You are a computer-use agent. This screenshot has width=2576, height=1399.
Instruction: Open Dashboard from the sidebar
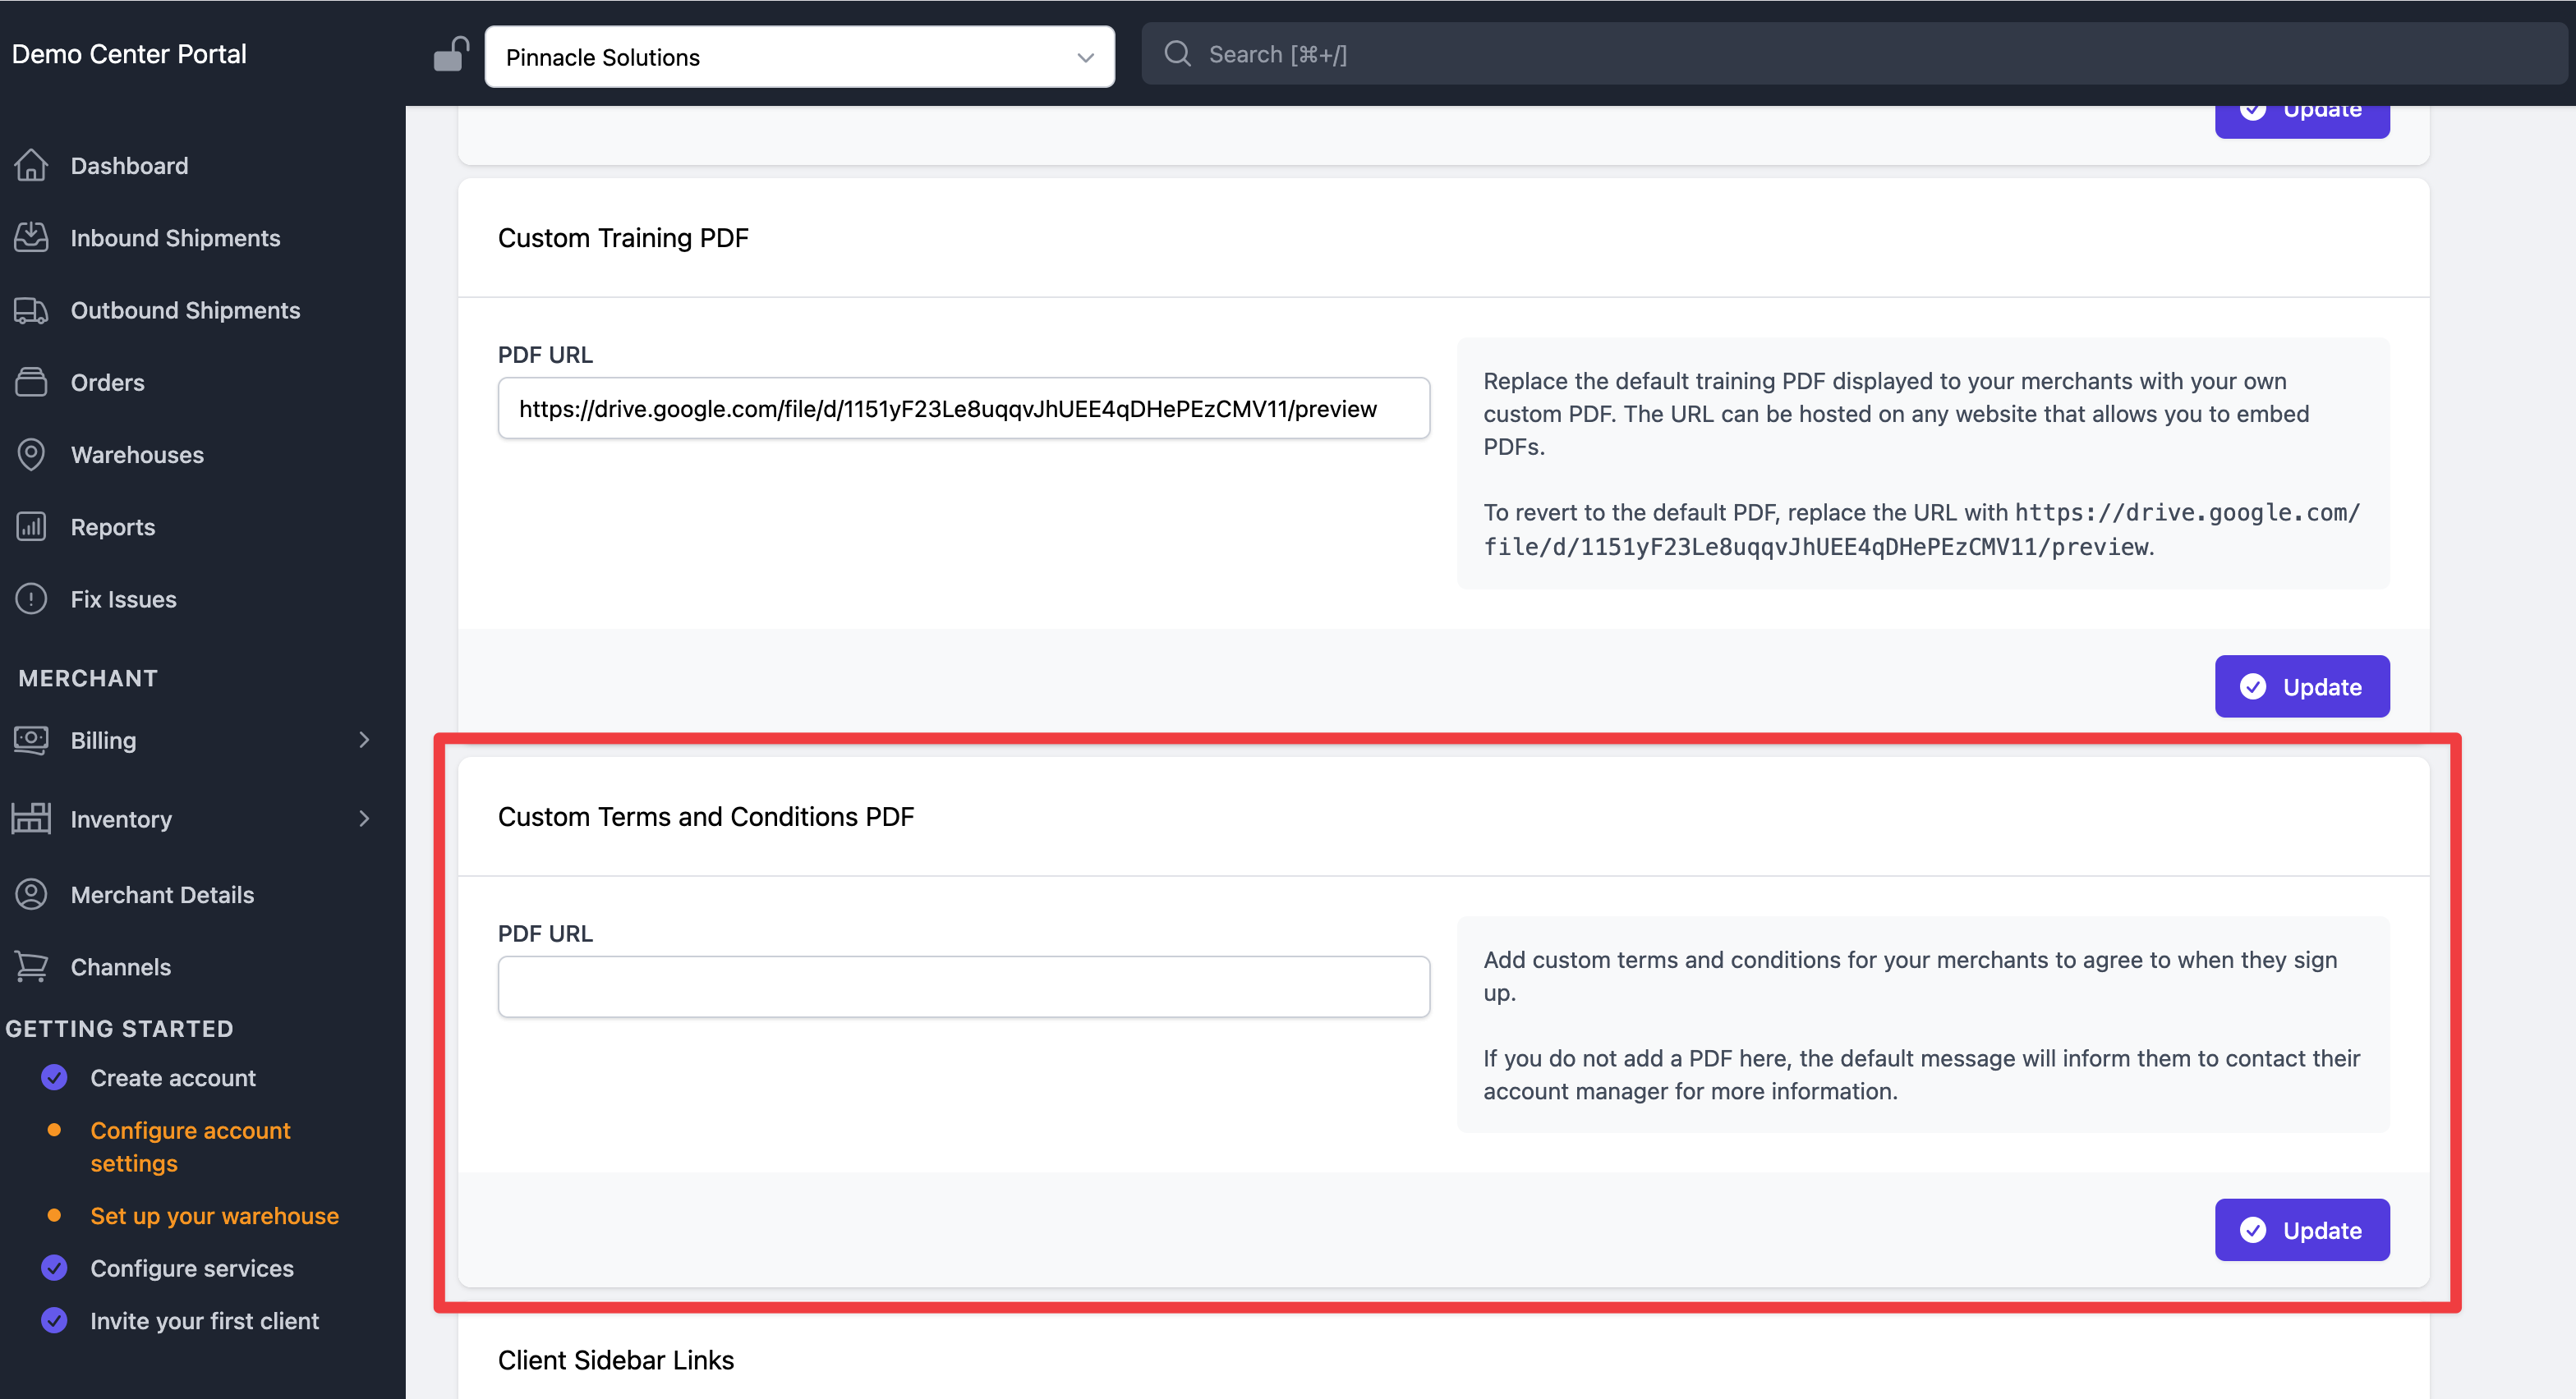pos(129,166)
